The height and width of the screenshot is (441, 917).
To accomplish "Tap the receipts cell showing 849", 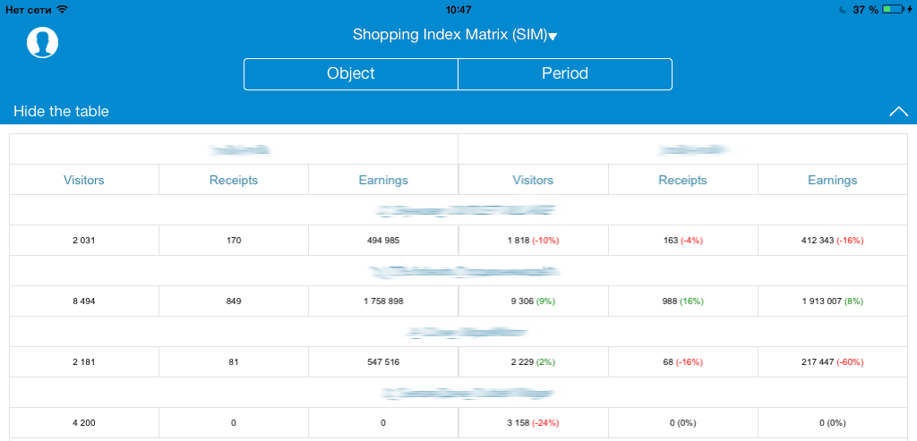I will click(234, 301).
